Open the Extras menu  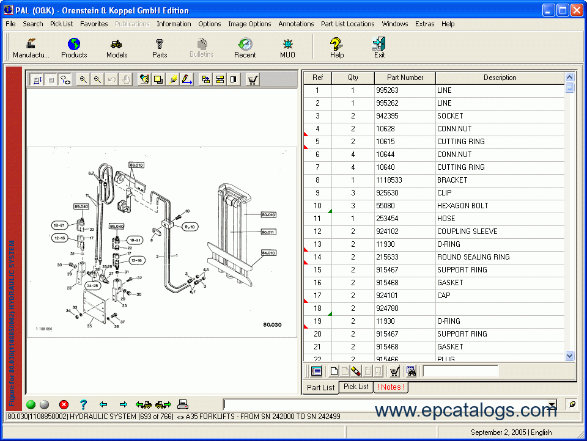(425, 24)
